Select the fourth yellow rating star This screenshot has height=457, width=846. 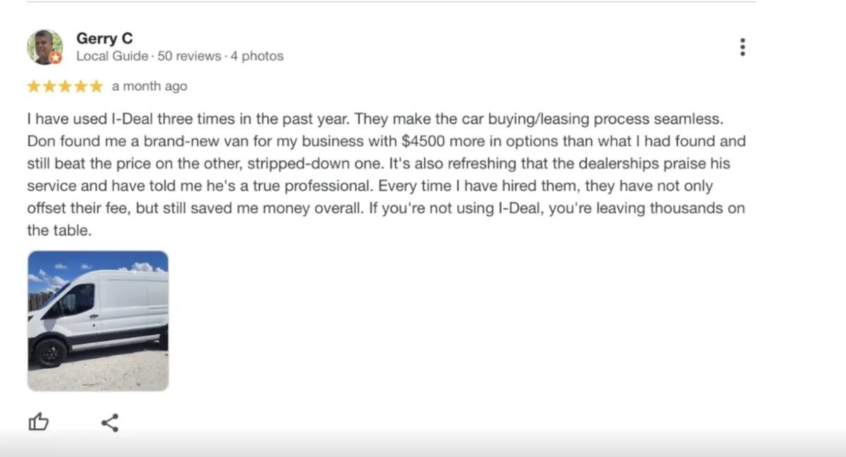tap(80, 87)
